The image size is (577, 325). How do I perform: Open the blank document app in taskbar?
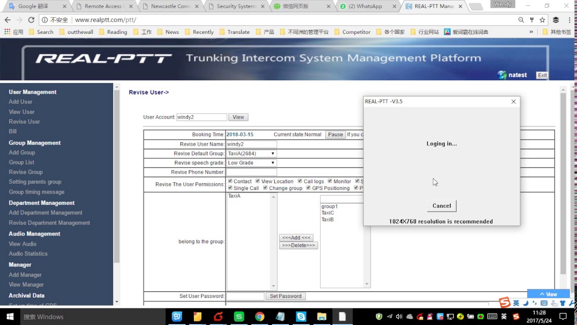pos(342,316)
